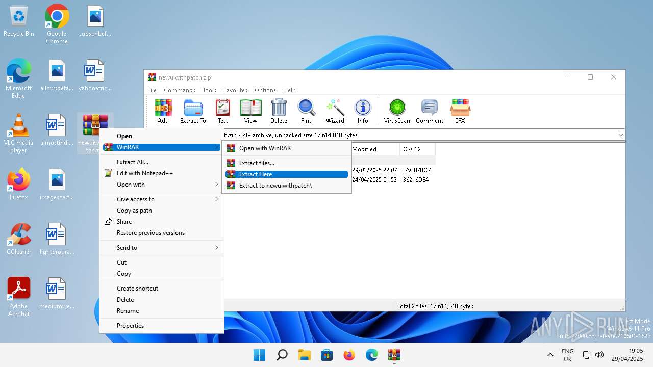Click the Add toolbar icon in WinRAR

coord(163,111)
